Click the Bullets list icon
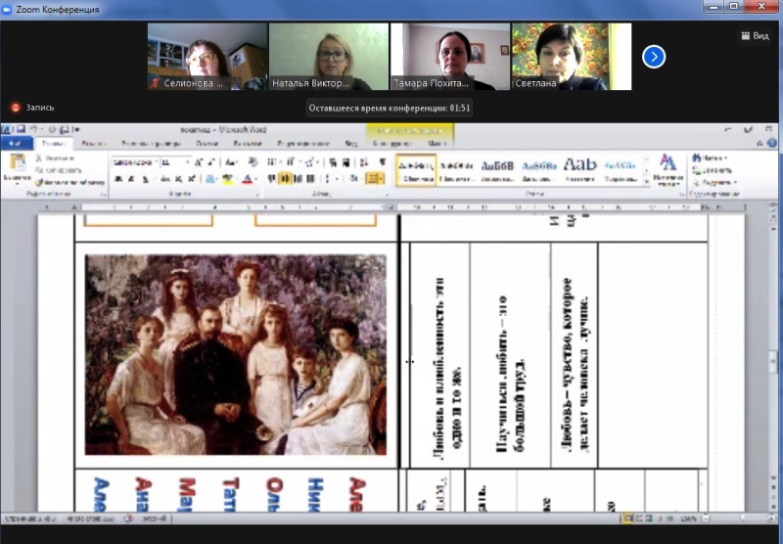Viewport: 783px width, 544px height. [272, 162]
